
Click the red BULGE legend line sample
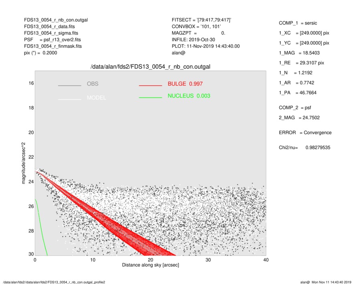click(x=150, y=85)
